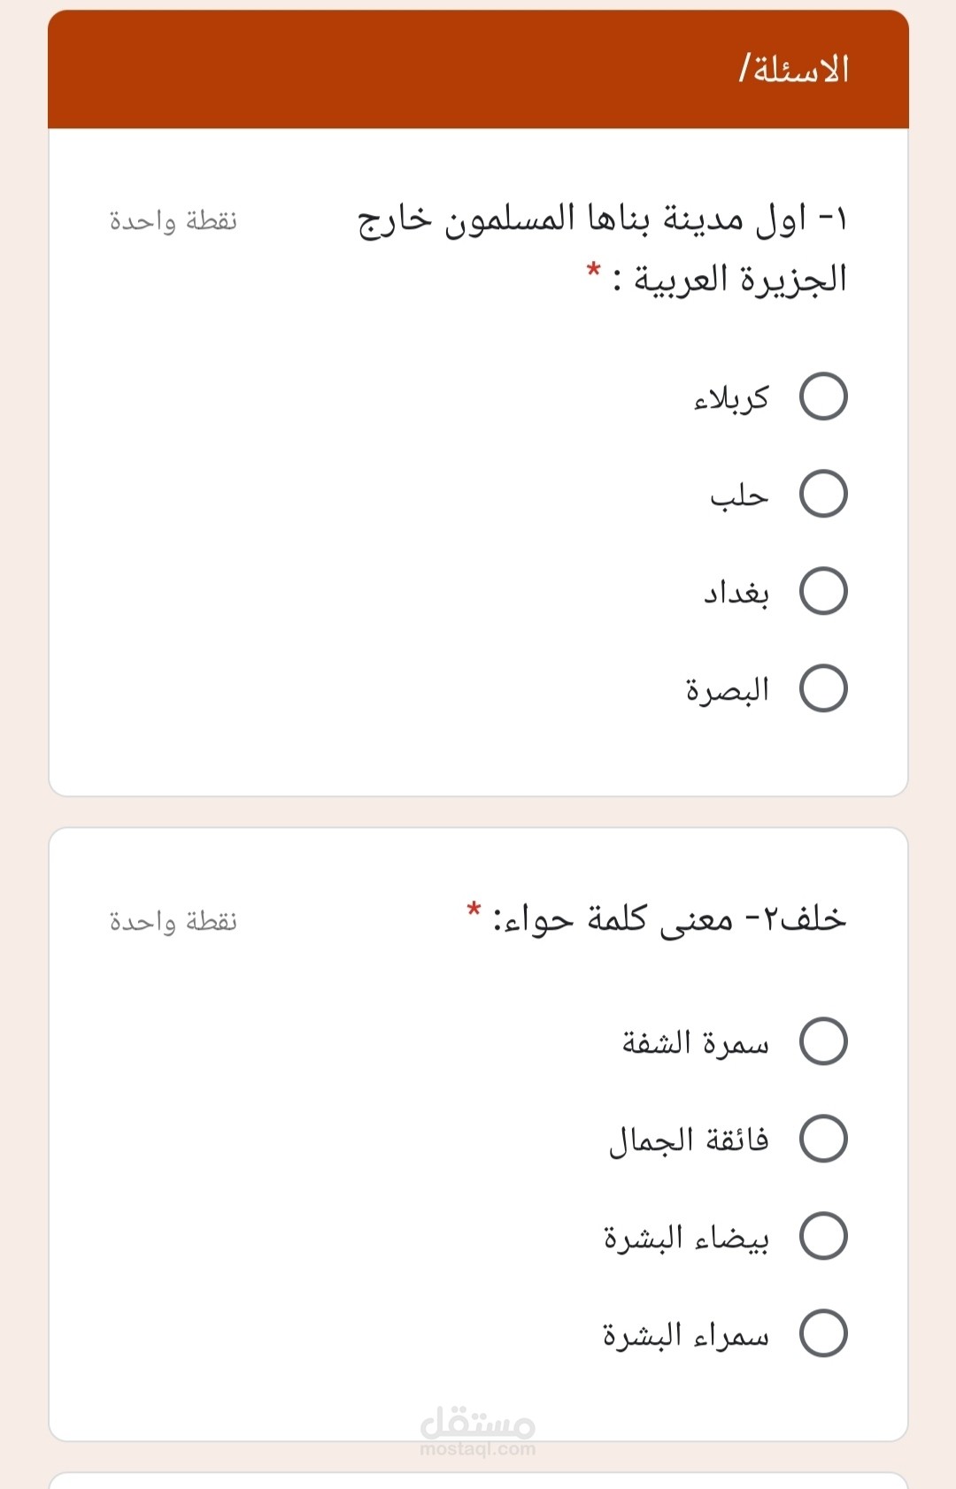This screenshot has height=1489, width=956.
Task: Click the مستقل watermark logo
Action: (478, 1423)
